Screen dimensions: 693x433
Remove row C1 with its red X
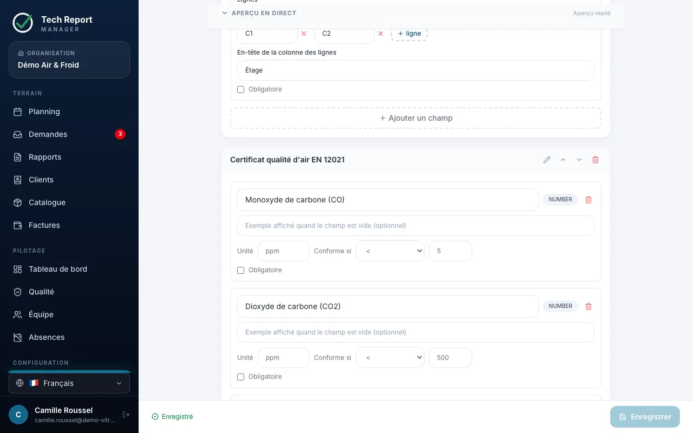pos(304,34)
